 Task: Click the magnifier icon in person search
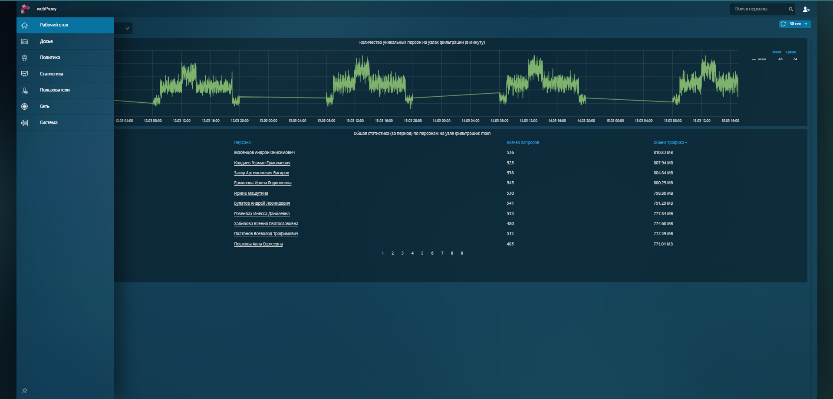pos(791,9)
